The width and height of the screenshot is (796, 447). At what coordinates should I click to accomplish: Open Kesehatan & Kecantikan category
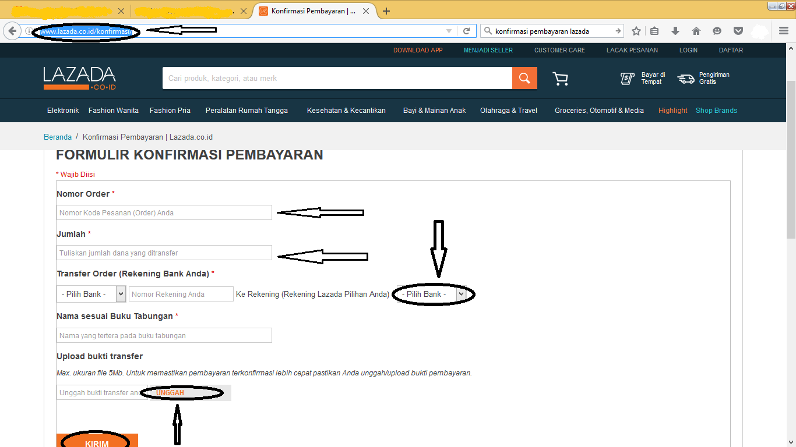point(346,111)
